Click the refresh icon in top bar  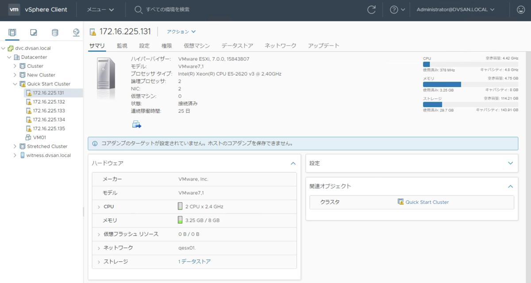[372, 10]
